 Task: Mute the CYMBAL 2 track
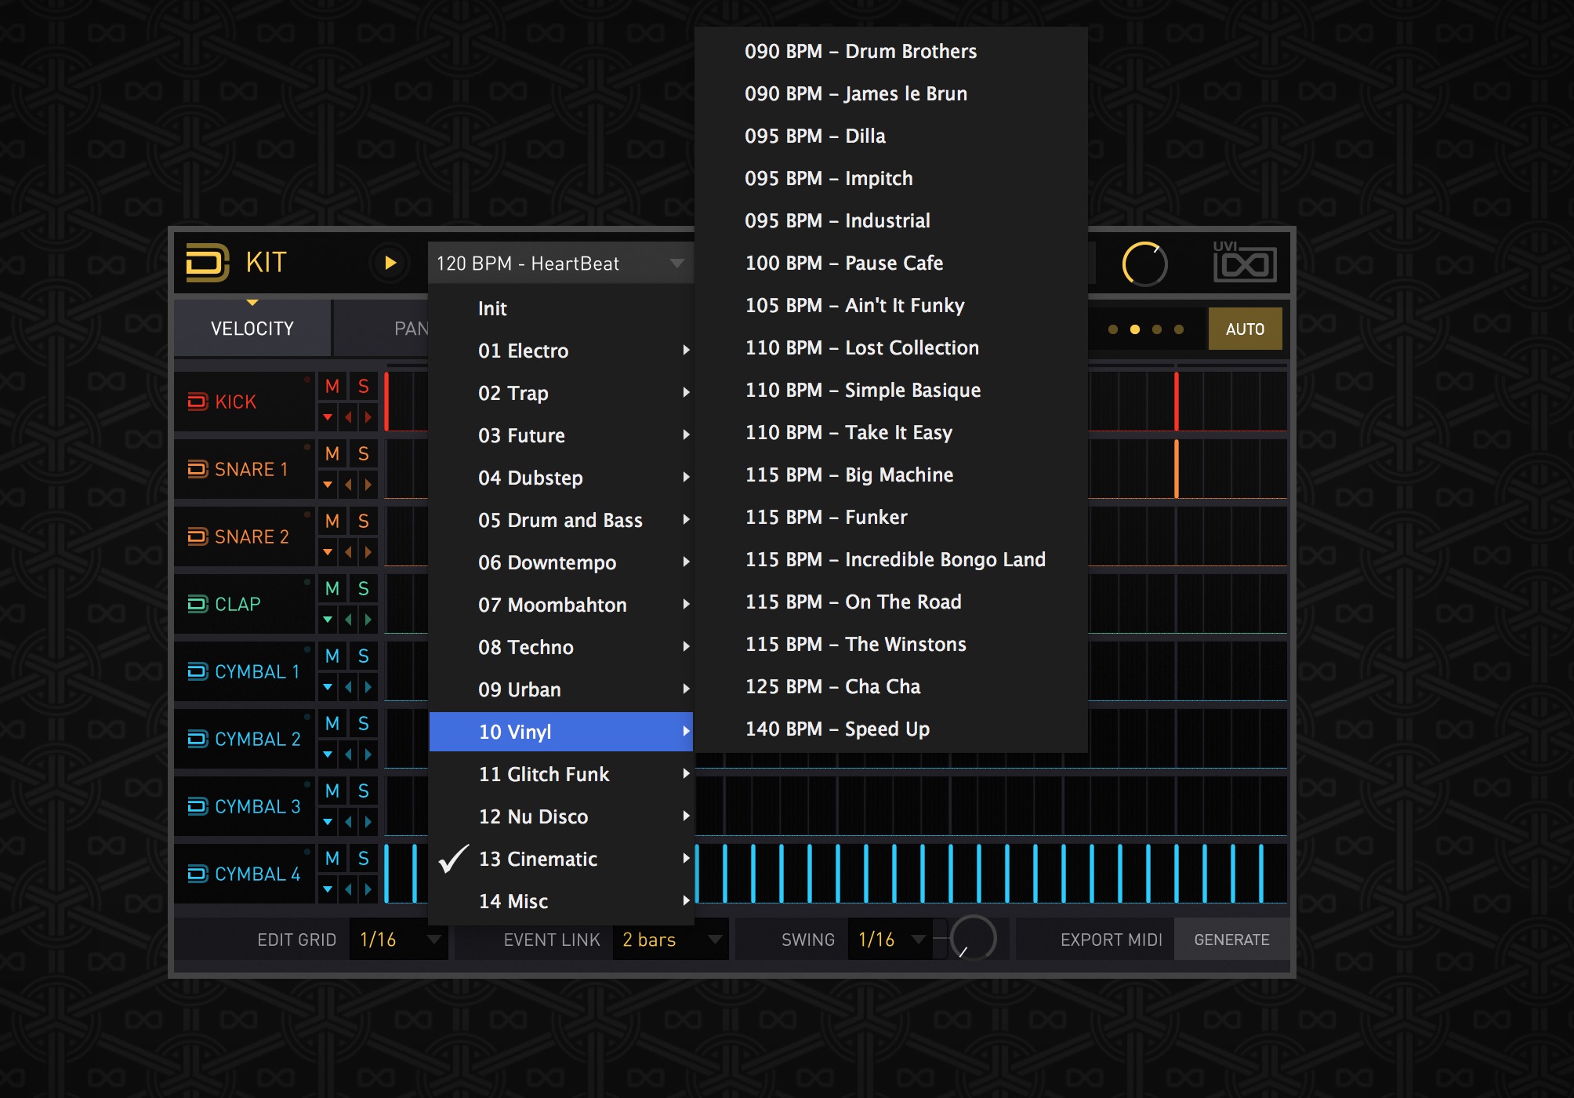[x=332, y=724]
